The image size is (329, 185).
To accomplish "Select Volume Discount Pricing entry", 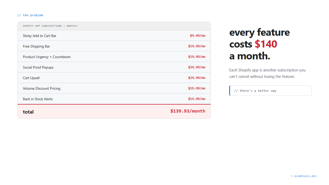I will point(42,88).
